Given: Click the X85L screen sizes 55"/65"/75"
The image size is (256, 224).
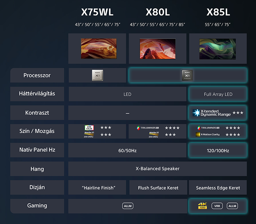Looking at the screenshot, I should click(218, 24).
